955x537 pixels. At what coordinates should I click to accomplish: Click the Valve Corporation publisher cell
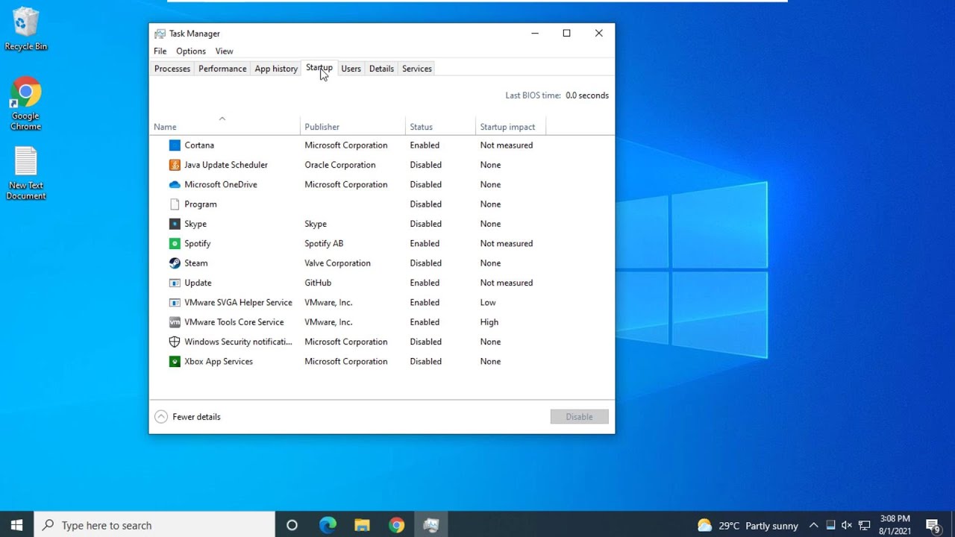click(337, 263)
